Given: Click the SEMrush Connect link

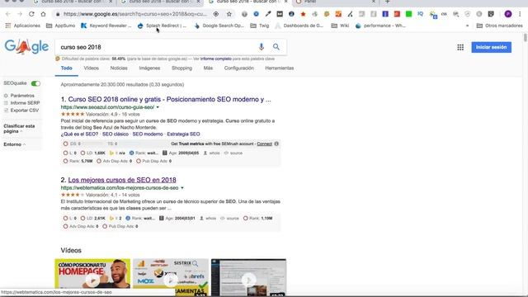Looking at the screenshot, I should point(264,144).
